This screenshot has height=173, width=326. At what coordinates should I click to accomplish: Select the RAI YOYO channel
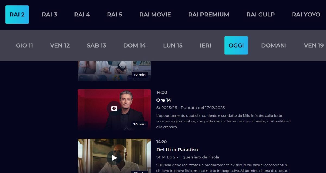click(306, 15)
